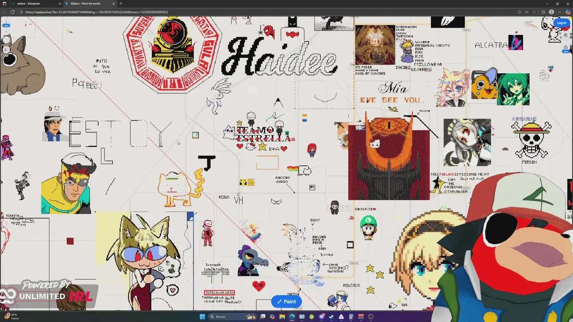573x322 pixels.
Task: Open the favorites list icon
Action: pos(543,12)
